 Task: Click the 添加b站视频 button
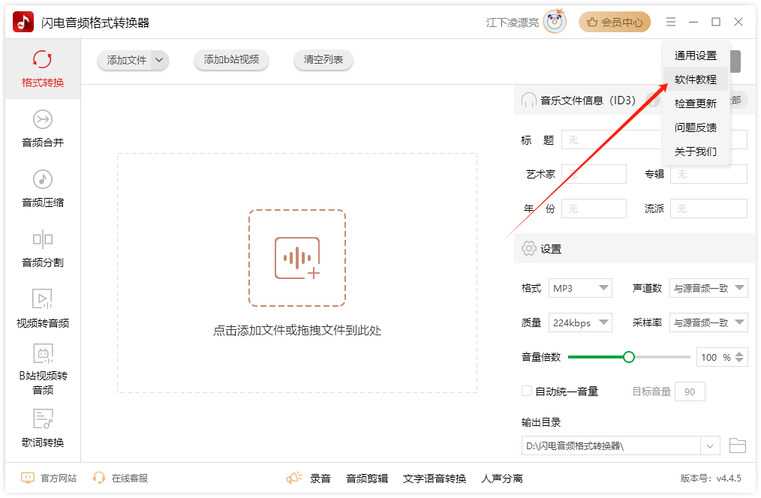tap(231, 60)
